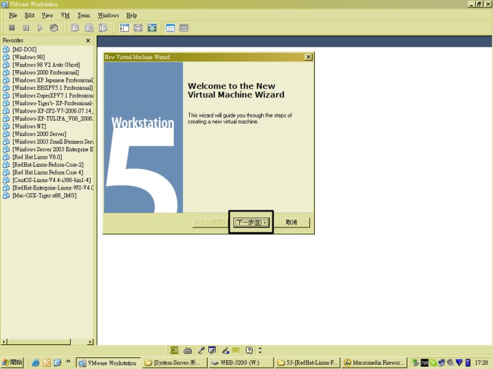The height and width of the screenshot is (369, 493).
Task: Click the Power Off stop toolbar icon
Action: point(12,28)
